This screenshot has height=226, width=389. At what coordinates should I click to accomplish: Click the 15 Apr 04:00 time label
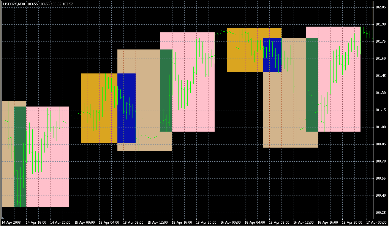109,223
